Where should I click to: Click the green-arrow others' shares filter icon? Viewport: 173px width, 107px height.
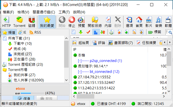[x=127, y=32]
